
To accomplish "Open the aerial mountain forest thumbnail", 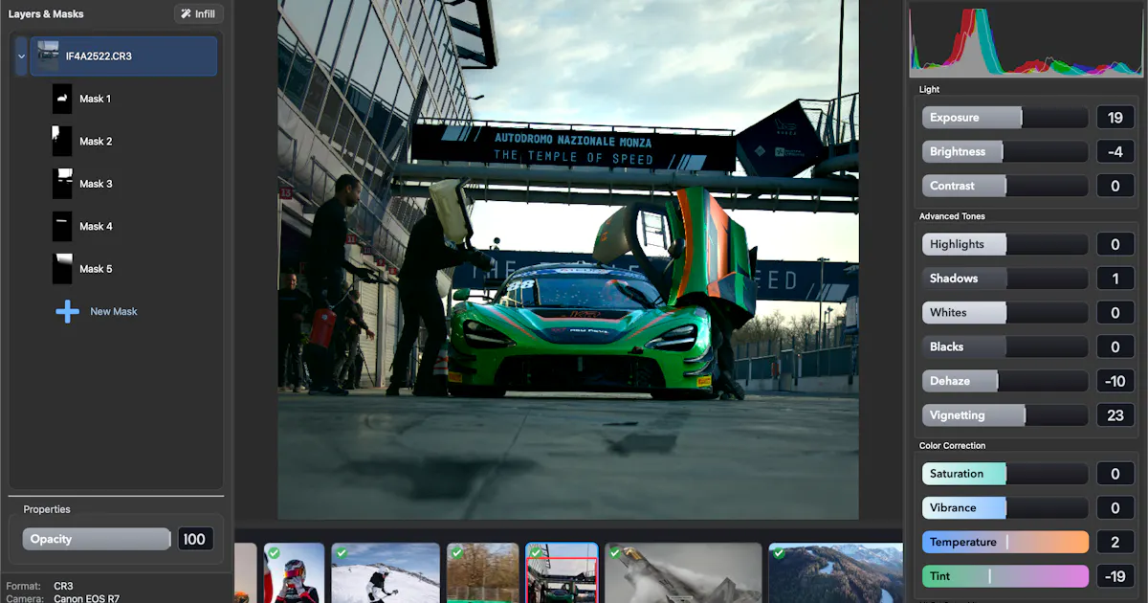I will pyautogui.click(x=836, y=573).
